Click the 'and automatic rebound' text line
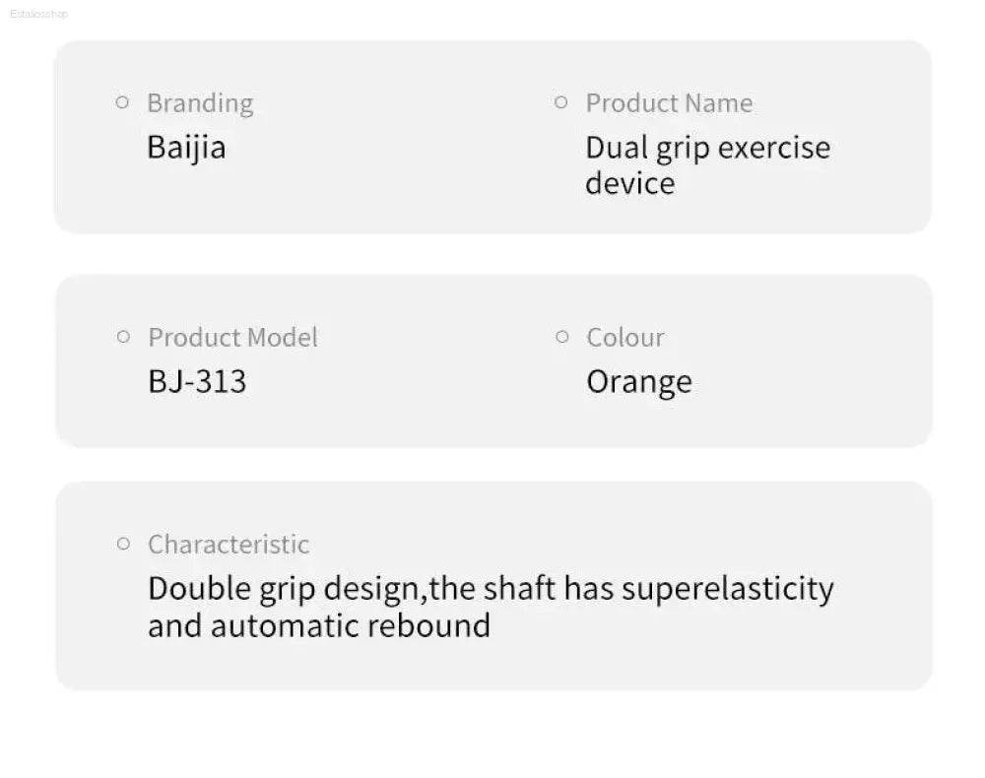The image size is (985, 778). click(319, 625)
